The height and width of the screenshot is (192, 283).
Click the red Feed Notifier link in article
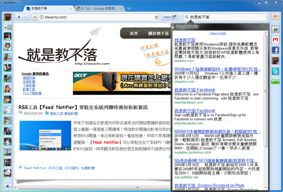(106, 142)
